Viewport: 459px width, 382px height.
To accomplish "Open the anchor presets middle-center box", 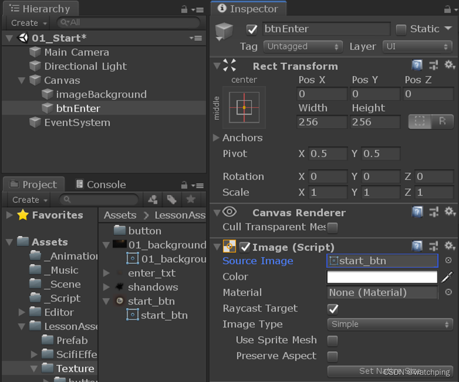I will tap(244, 108).
